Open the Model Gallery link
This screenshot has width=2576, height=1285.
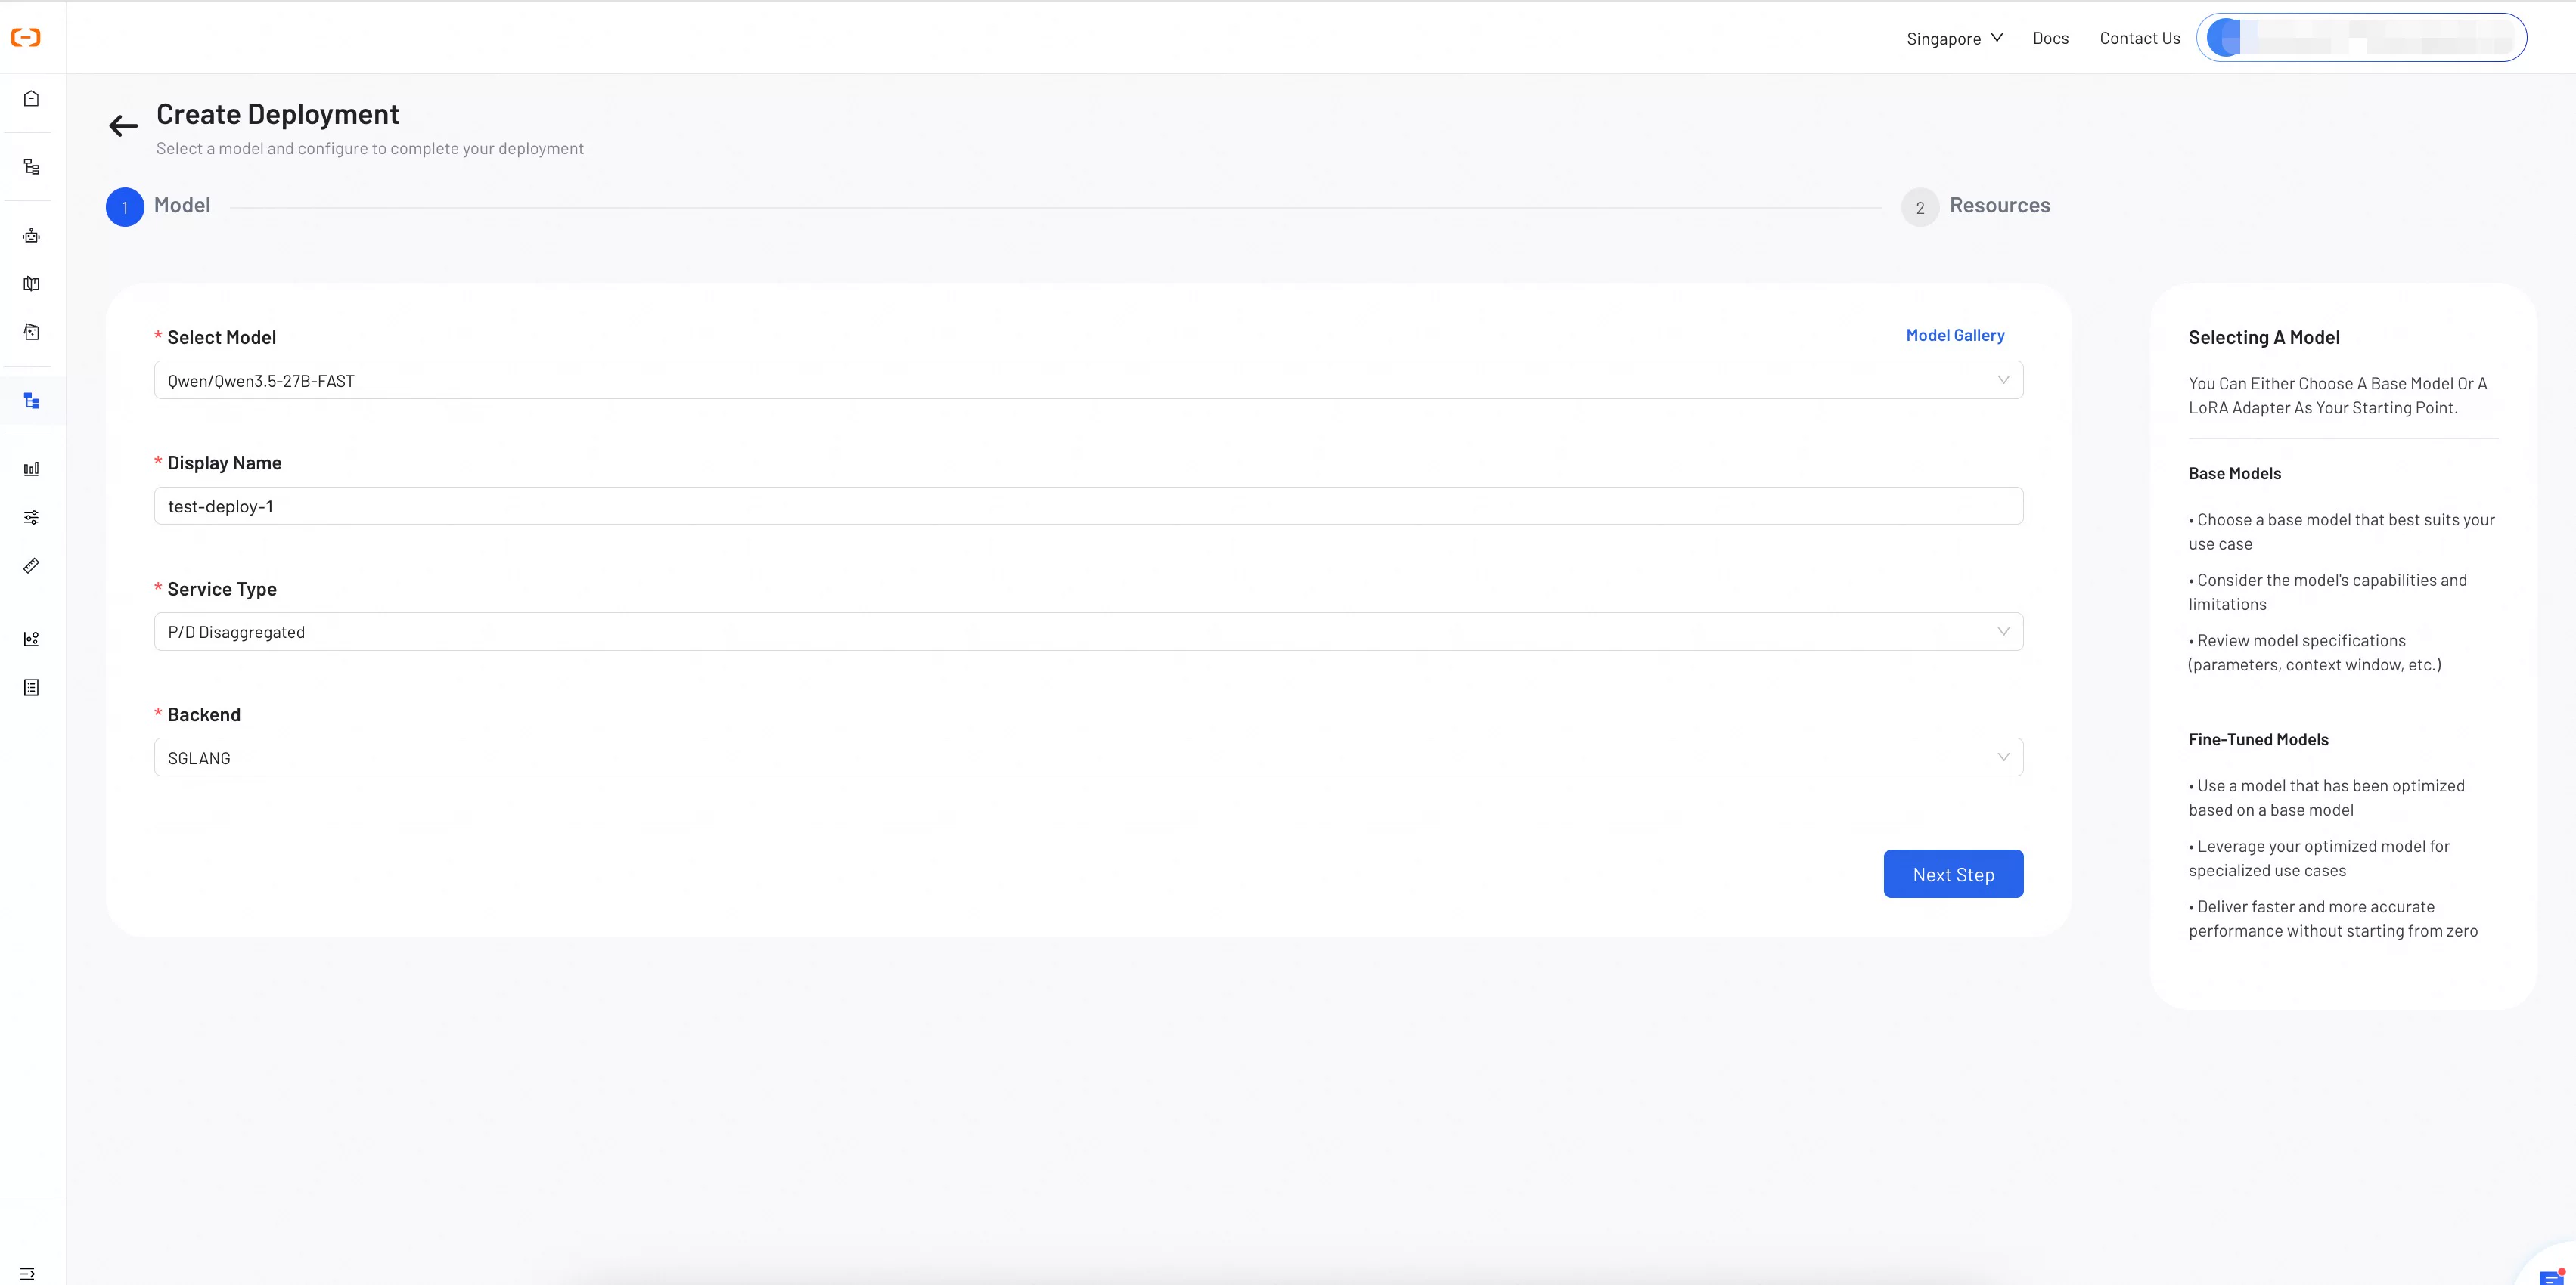click(x=1955, y=335)
